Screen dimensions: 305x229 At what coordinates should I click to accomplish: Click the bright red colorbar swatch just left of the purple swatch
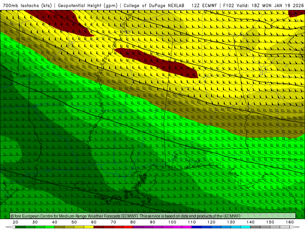[x=128, y=227]
